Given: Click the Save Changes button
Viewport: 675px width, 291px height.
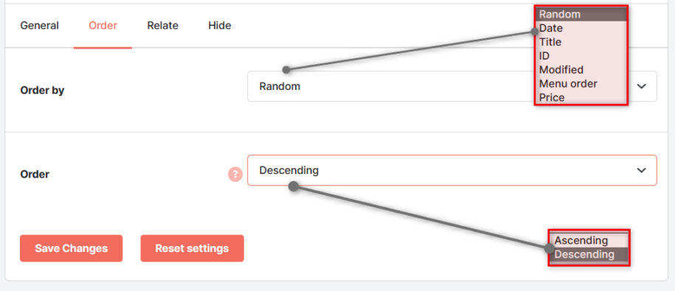Looking at the screenshot, I should tap(72, 248).
